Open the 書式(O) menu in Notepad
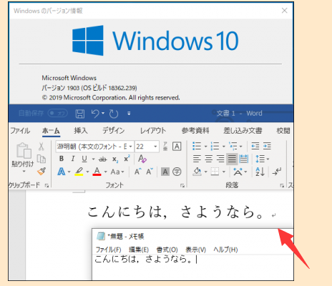 167,250
